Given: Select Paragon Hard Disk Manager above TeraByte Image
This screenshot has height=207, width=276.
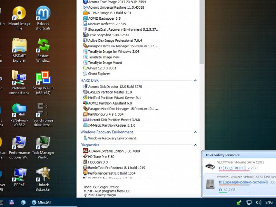Looking at the screenshot, I should pos(121,46).
